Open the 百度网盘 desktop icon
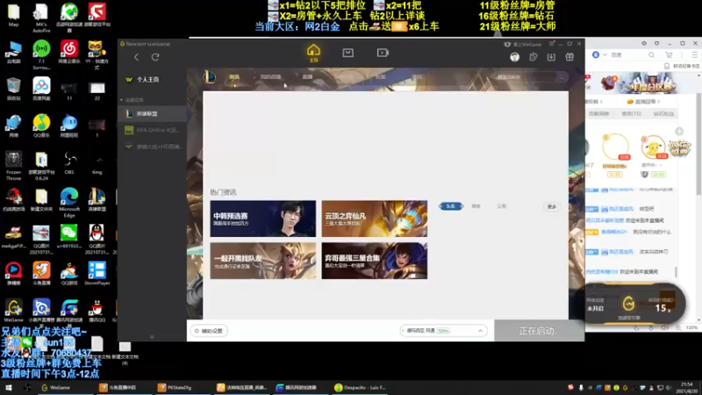 [x=41, y=89]
